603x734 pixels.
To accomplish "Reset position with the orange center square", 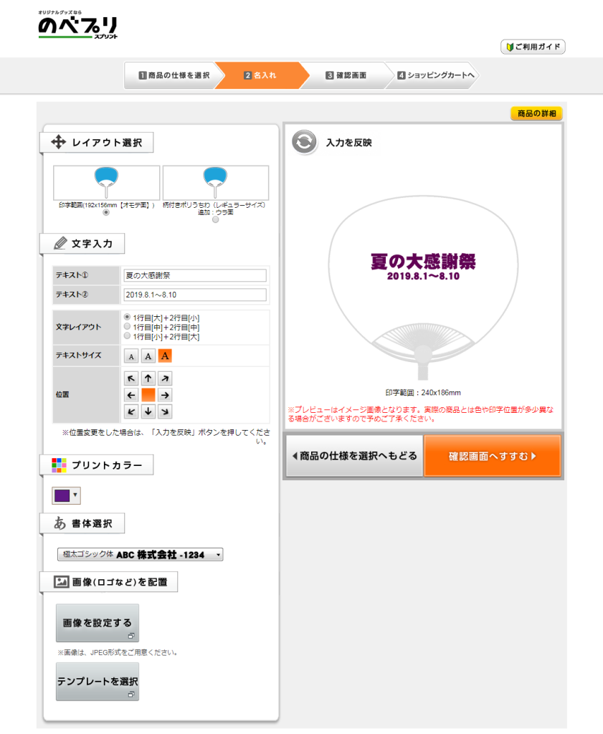I will click(148, 395).
